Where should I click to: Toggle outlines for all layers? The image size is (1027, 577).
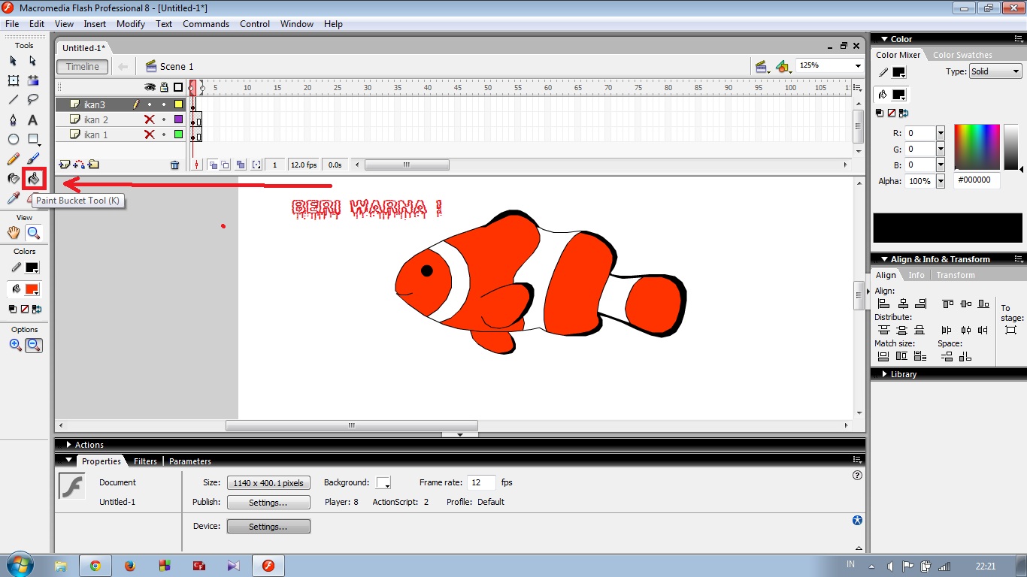click(178, 87)
